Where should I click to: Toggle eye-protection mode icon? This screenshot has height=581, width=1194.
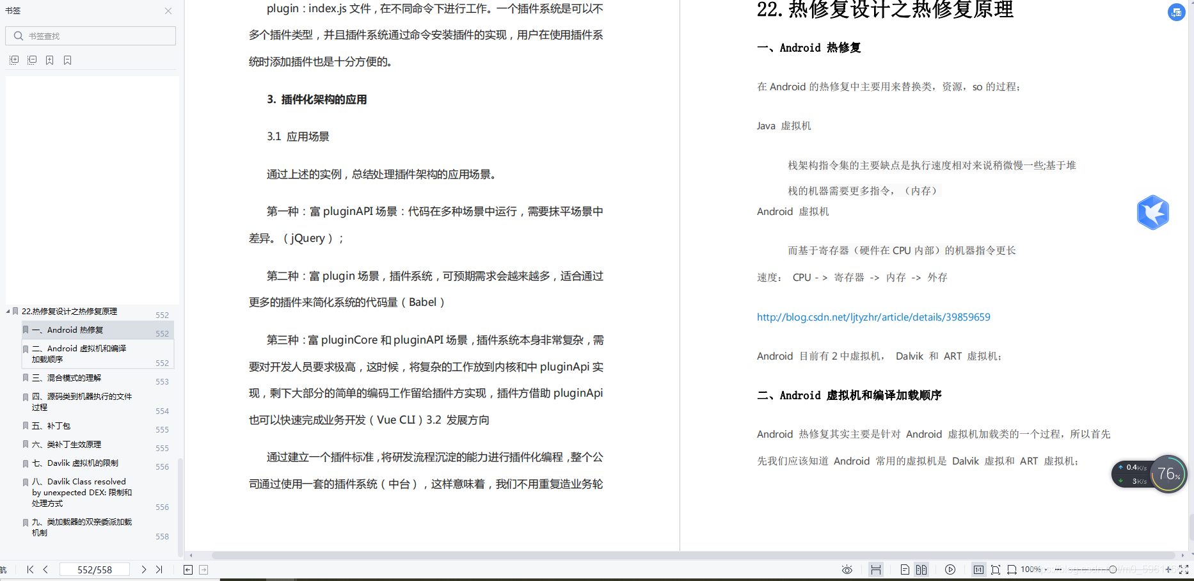point(847,569)
